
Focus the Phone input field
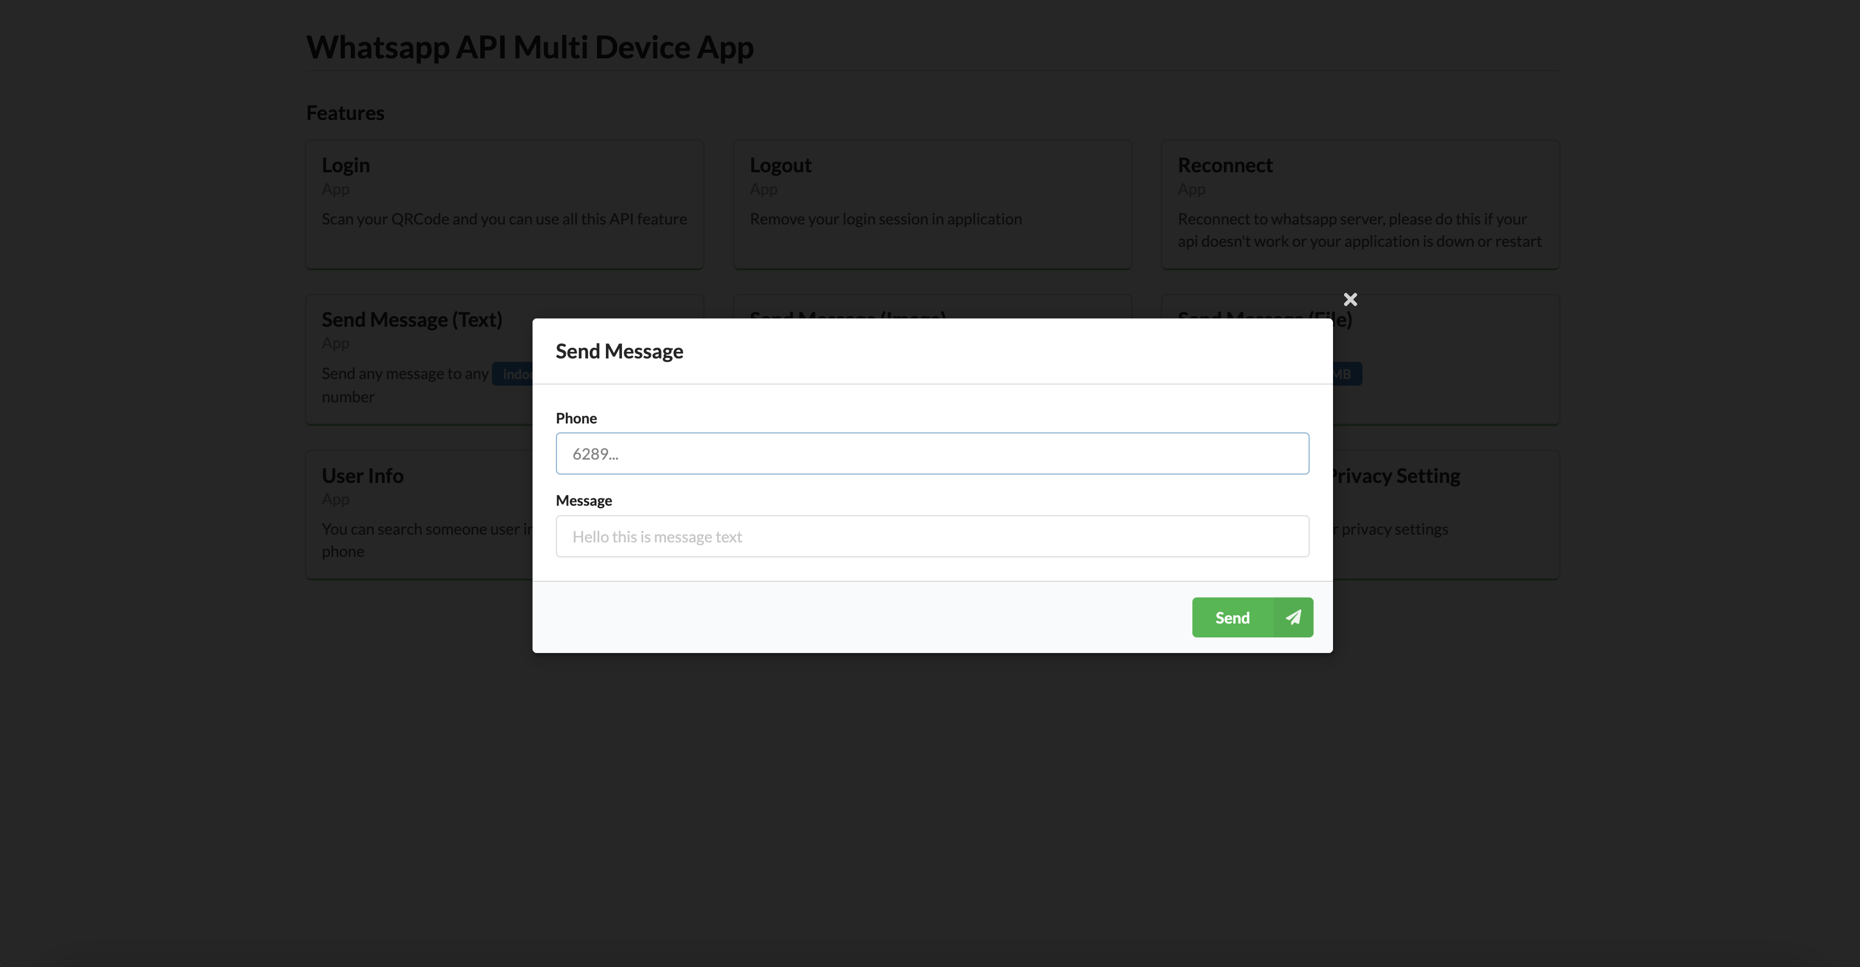932,453
